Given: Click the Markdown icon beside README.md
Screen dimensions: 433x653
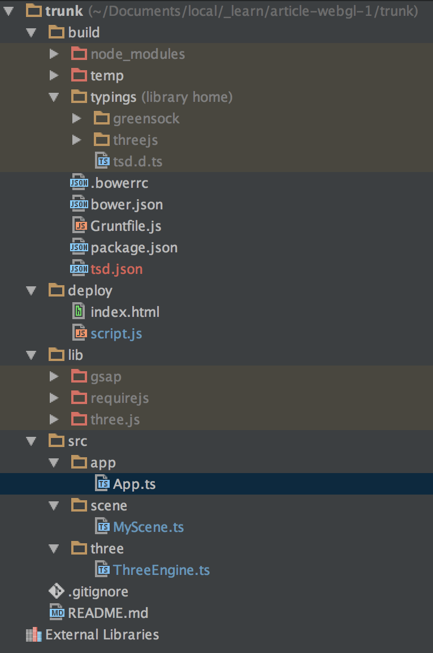Looking at the screenshot, I should click(57, 613).
